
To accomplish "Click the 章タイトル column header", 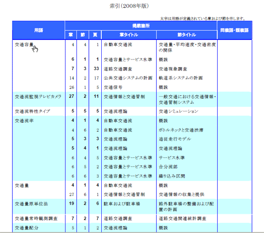I will point(129,35).
